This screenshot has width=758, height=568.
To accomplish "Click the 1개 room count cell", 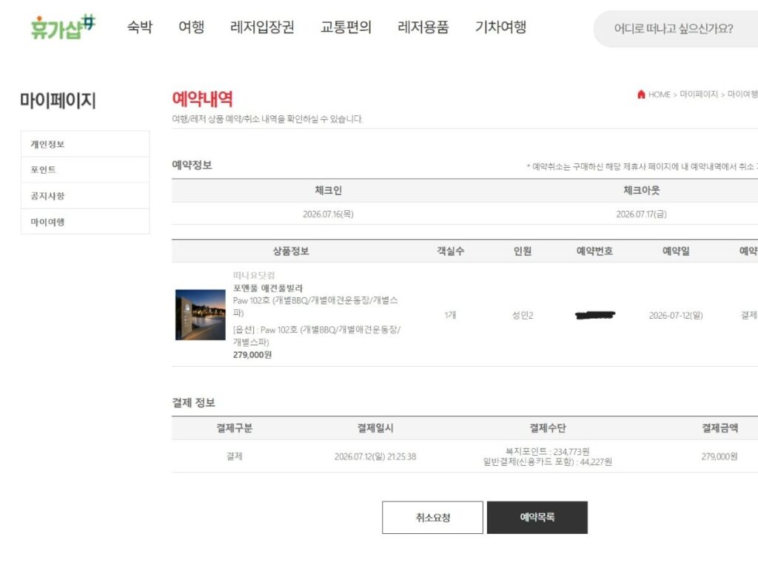I will 450,315.
